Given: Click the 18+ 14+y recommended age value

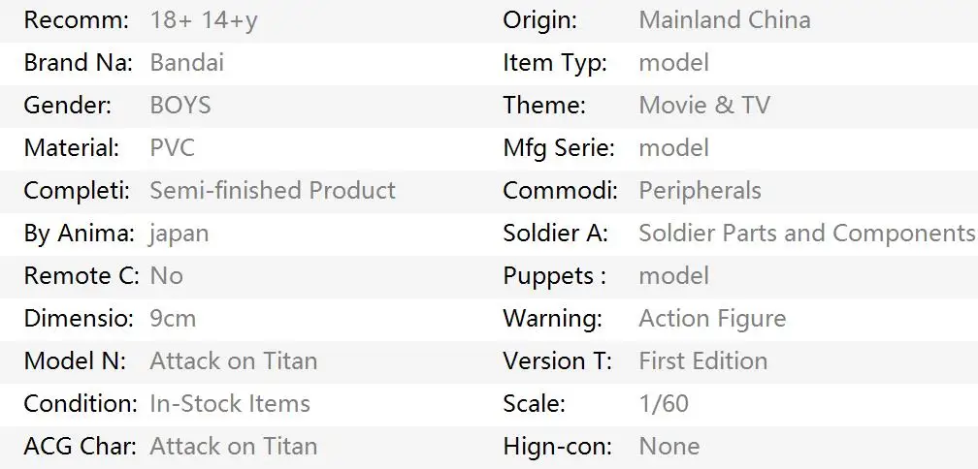Looking at the screenshot, I should (204, 20).
